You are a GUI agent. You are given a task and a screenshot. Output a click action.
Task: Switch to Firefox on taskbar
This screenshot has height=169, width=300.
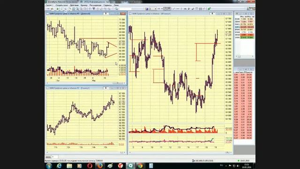(x=100, y=166)
